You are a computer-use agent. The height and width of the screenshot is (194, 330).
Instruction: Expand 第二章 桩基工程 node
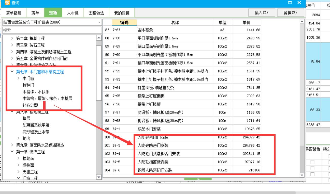click(x=12, y=38)
